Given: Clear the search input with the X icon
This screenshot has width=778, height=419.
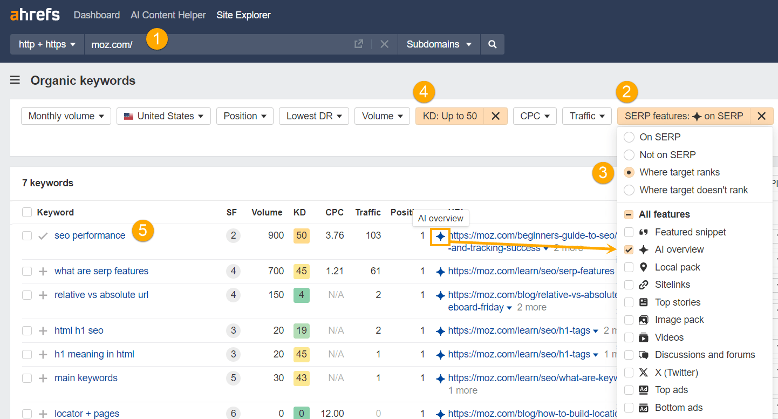Looking at the screenshot, I should pyautogui.click(x=384, y=44).
